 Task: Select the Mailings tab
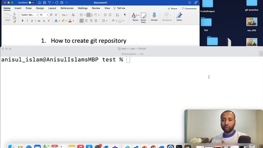point(83,8)
